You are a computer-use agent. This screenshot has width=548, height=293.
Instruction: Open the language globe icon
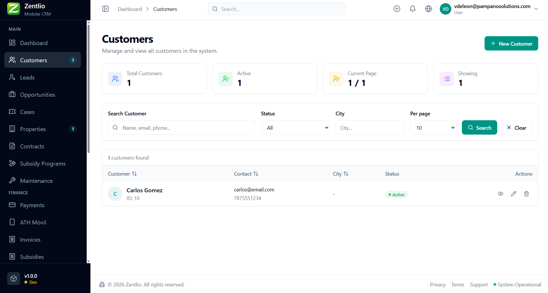(428, 9)
